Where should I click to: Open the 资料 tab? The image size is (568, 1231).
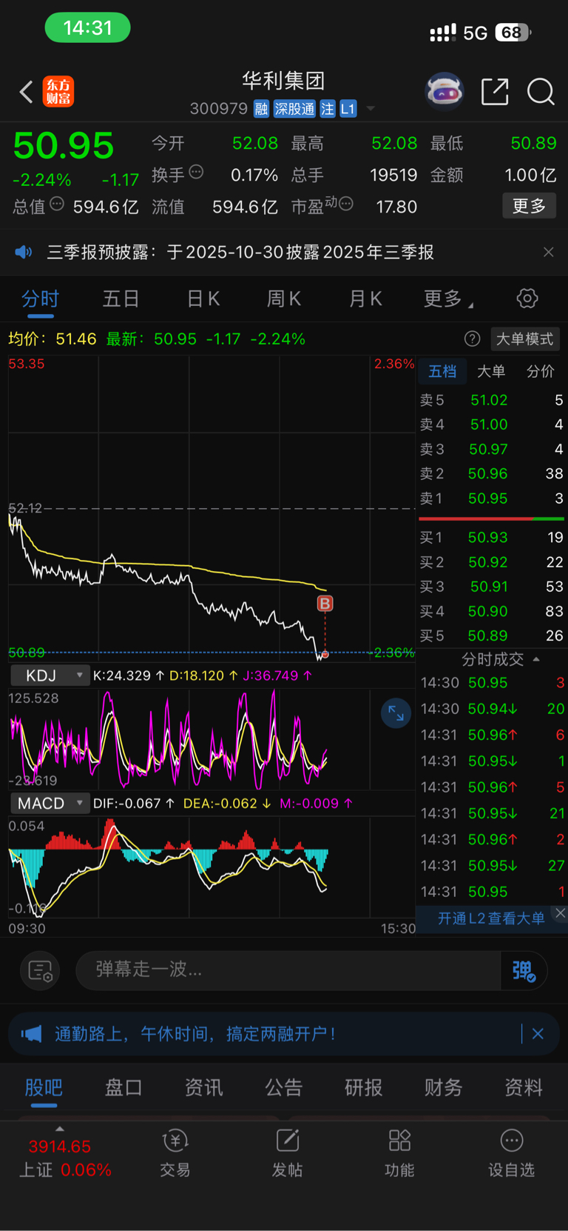(524, 1087)
